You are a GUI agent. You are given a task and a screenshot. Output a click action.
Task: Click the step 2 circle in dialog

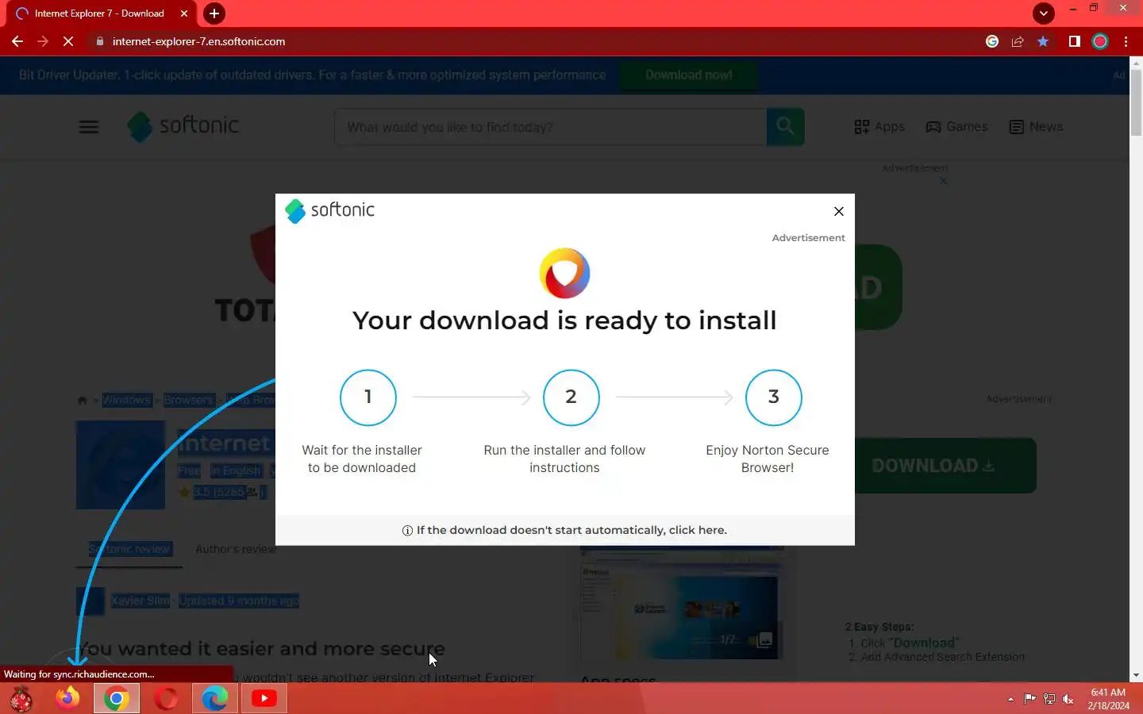pyautogui.click(x=571, y=397)
